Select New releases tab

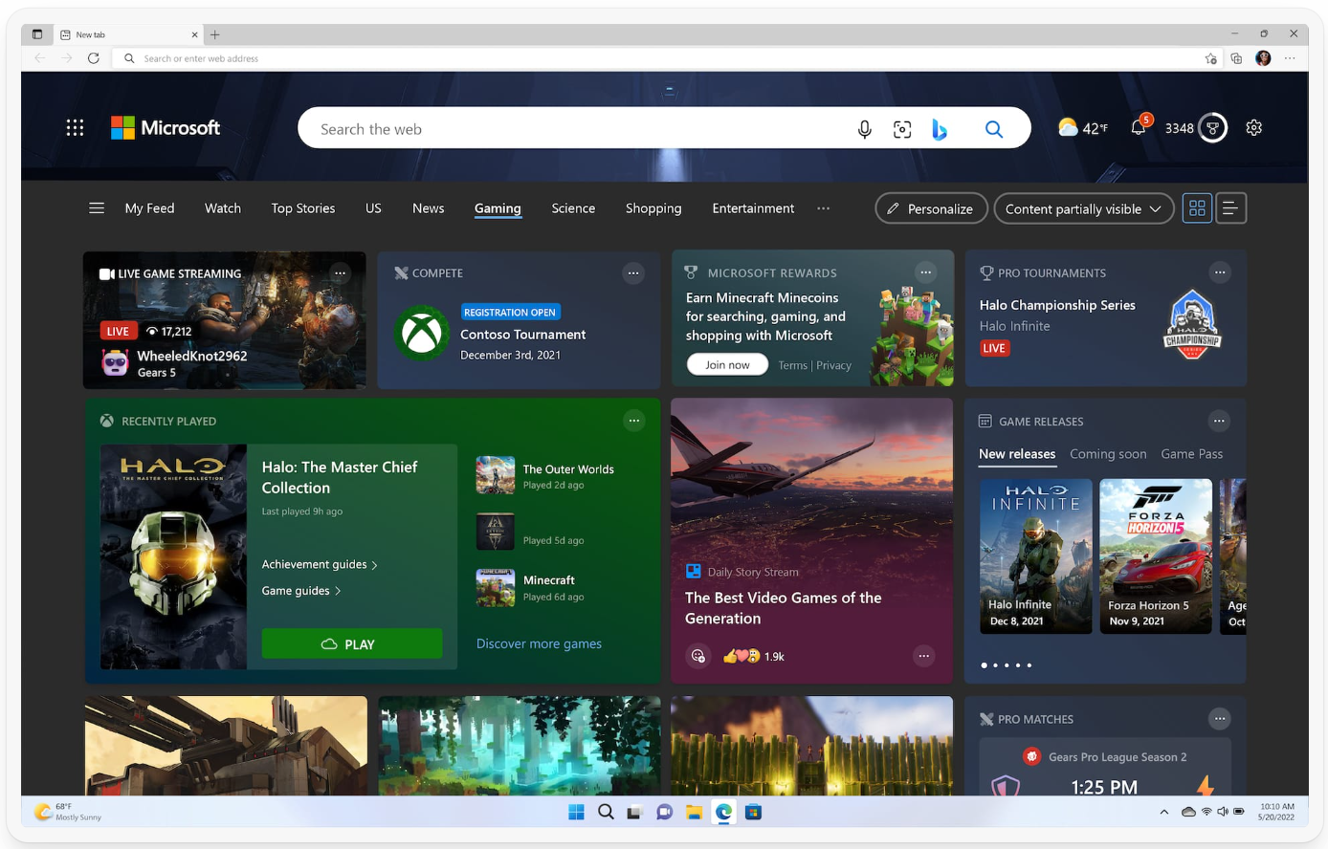tap(1017, 454)
